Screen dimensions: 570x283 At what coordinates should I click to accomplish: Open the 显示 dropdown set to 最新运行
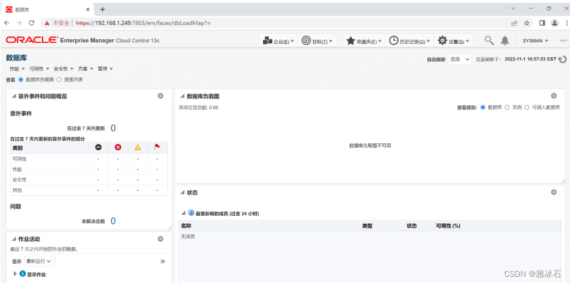[38, 261]
